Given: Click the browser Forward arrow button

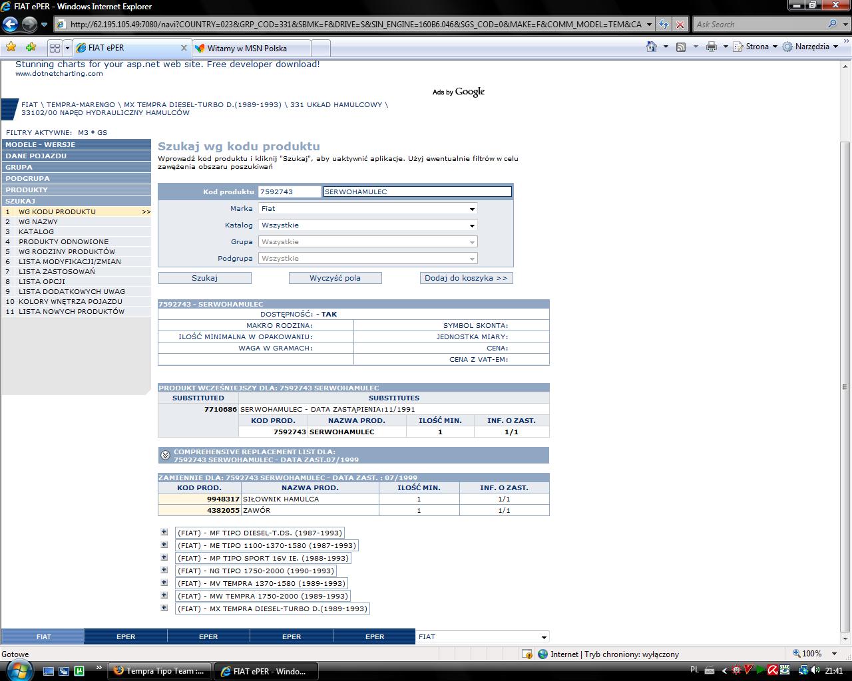Looking at the screenshot, I should point(29,25).
